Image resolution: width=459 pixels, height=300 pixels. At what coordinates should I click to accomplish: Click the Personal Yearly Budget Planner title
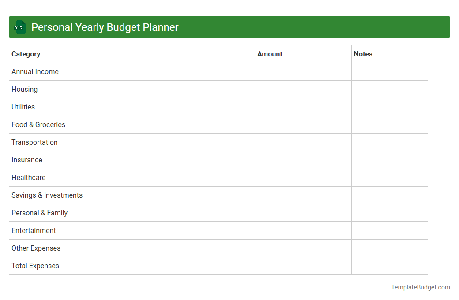[x=105, y=27]
